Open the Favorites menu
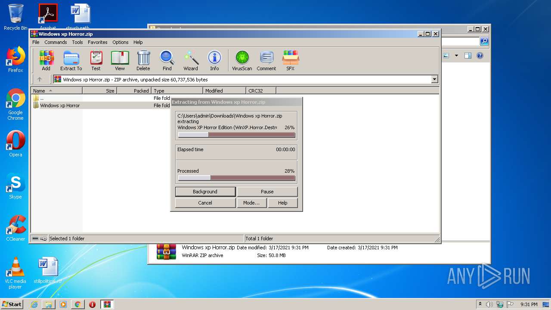Image resolution: width=551 pixels, height=310 pixels. coord(98,42)
